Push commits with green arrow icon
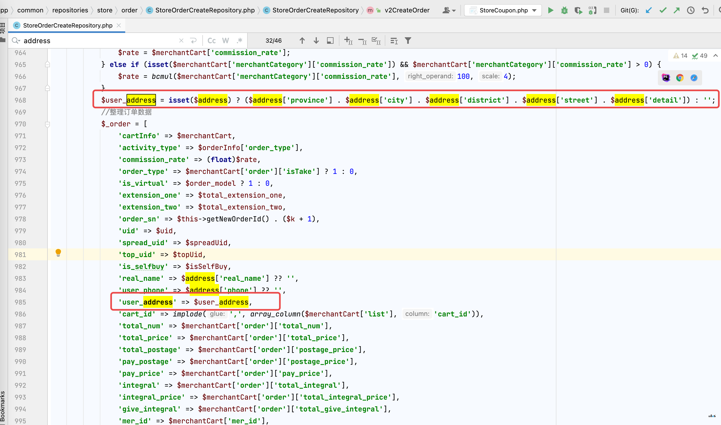This screenshot has height=425, width=721. [677, 10]
